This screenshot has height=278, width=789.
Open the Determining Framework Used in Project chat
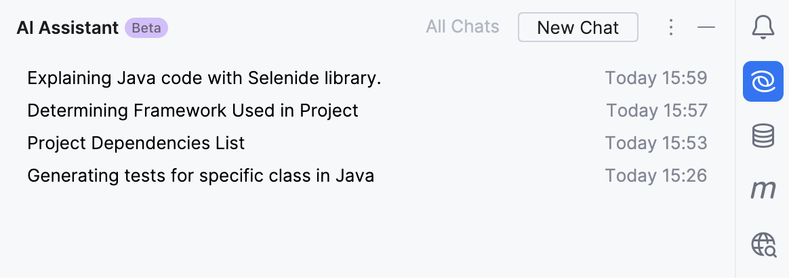(x=193, y=111)
